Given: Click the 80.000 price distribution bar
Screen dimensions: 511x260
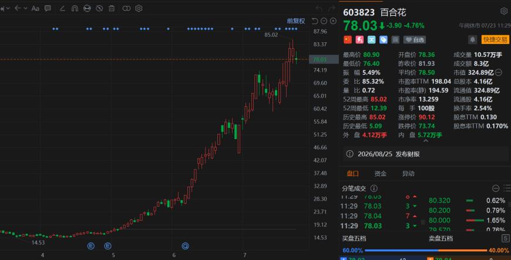Looking at the screenshot, I should pyautogui.click(x=475, y=220).
